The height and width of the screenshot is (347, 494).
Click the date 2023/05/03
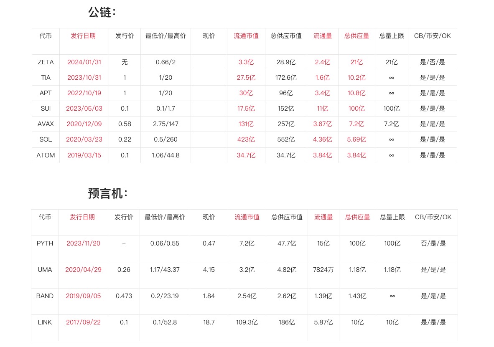coord(84,108)
